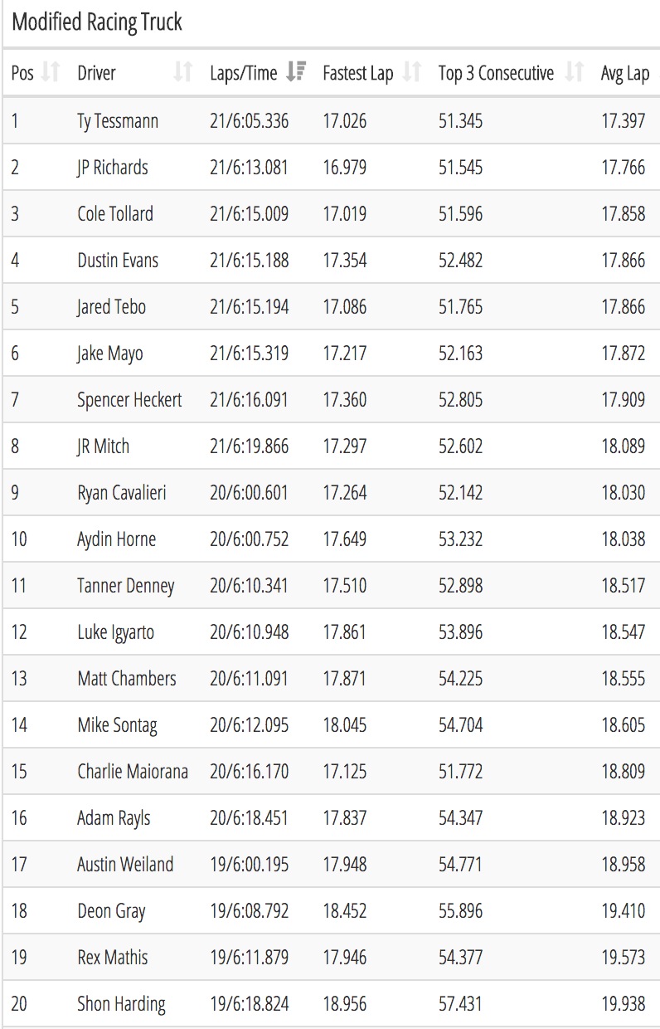
Task: Click sort arrows icon in Driver column header
Action: pos(182,73)
